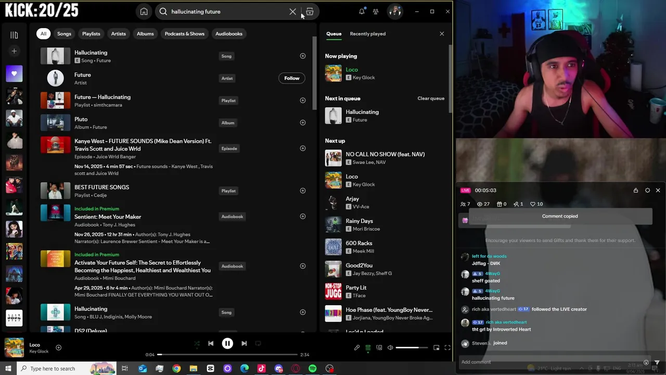Open Windows Start menu
The height and width of the screenshot is (375, 666).
(8, 368)
